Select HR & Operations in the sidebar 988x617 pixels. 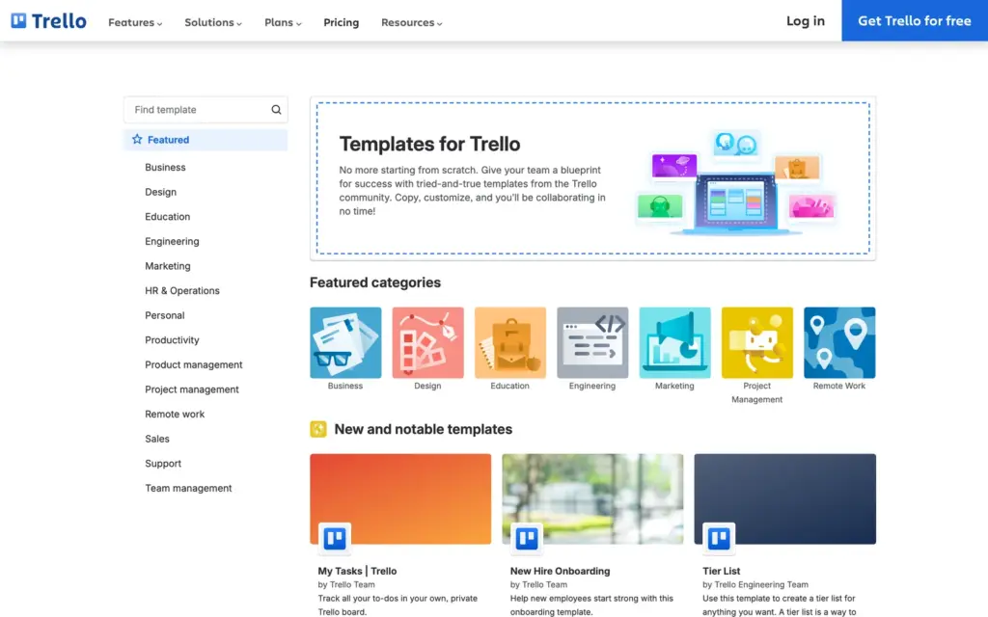pyautogui.click(x=182, y=290)
